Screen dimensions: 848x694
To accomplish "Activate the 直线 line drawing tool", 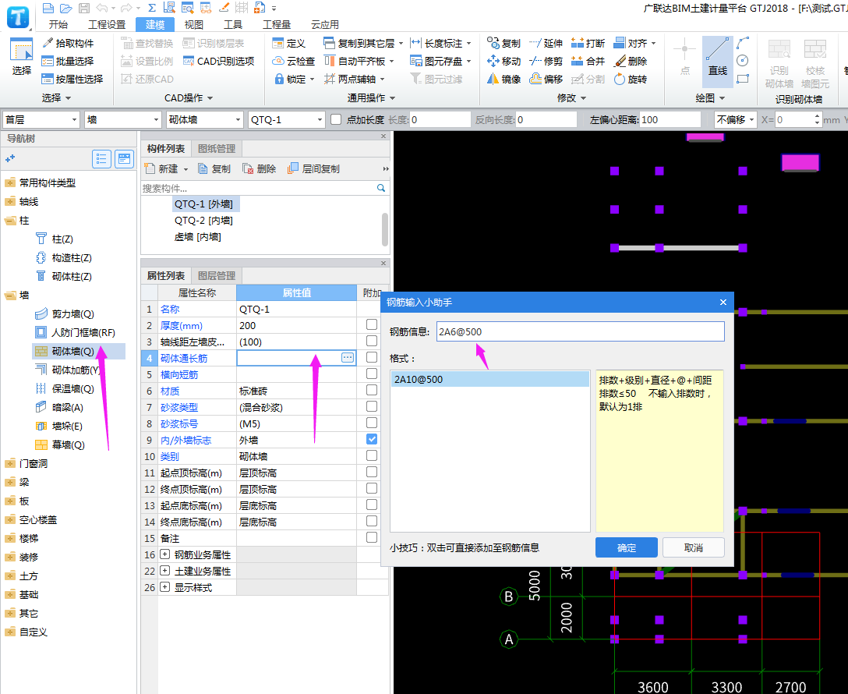I will pyautogui.click(x=718, y=61).
